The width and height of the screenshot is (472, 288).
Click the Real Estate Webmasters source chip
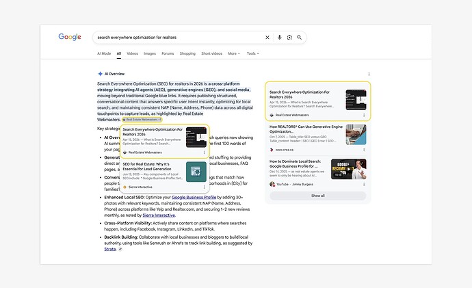coord(142,120)
